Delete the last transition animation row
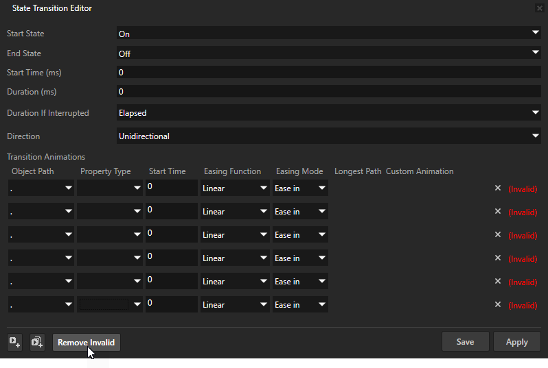The width and height of the screenshot is (548, 368). pyautogui.click(x=498, y=305)
